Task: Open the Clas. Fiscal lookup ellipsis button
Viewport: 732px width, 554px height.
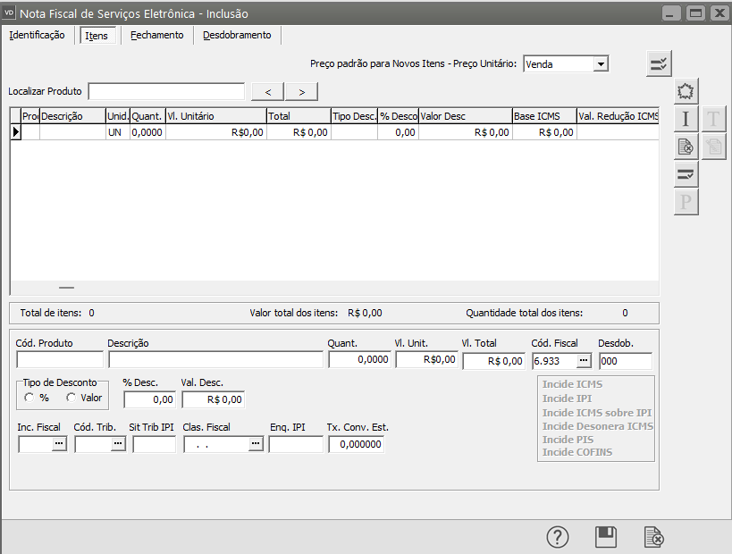Action: (255, 443)
